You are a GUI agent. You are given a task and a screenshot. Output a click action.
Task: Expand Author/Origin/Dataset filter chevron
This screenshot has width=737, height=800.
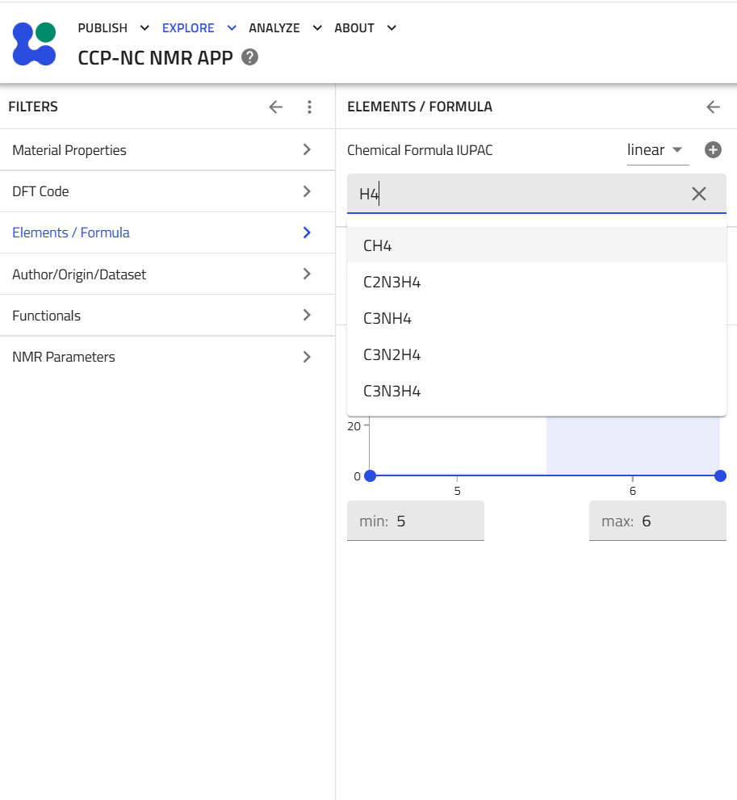pos(307,274)
